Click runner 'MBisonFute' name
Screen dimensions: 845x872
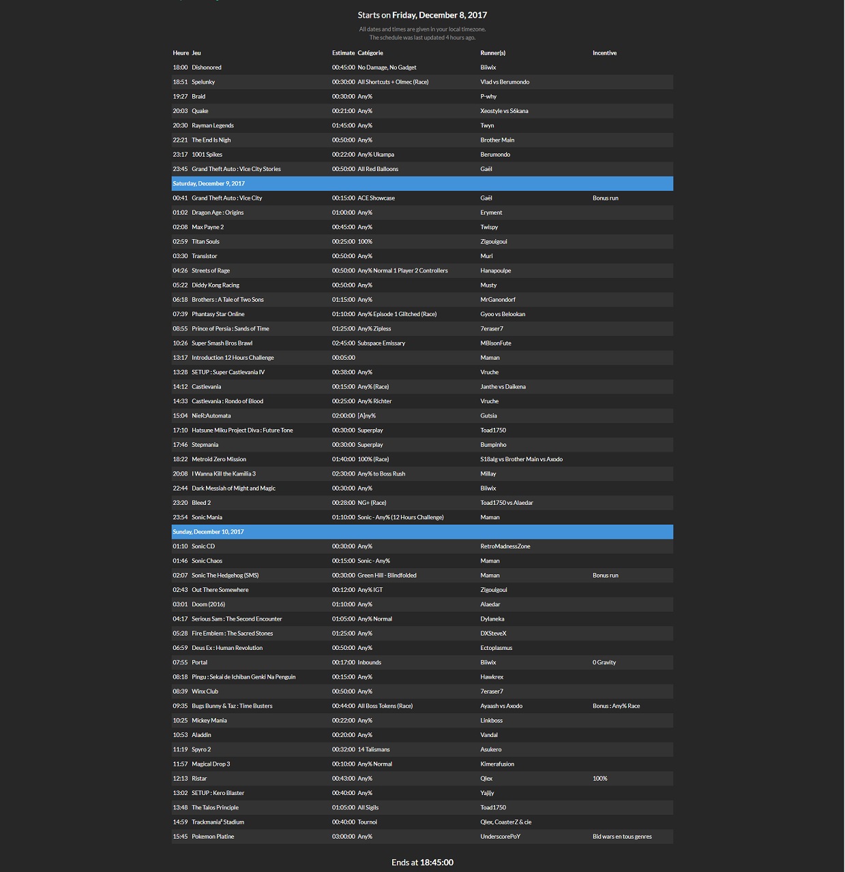click(x=496, y=343)
